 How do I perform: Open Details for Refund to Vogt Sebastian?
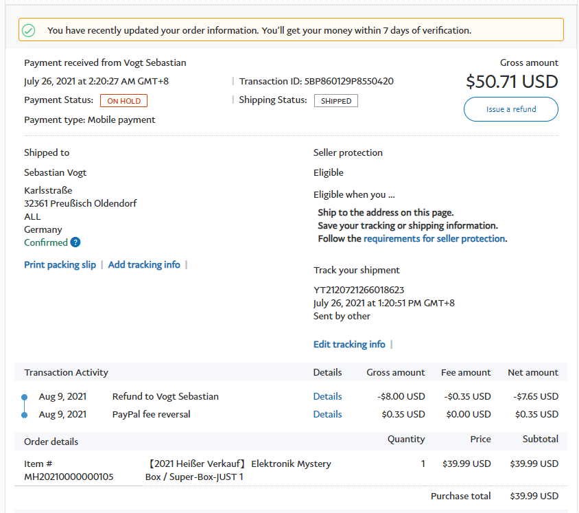point(327,396)
